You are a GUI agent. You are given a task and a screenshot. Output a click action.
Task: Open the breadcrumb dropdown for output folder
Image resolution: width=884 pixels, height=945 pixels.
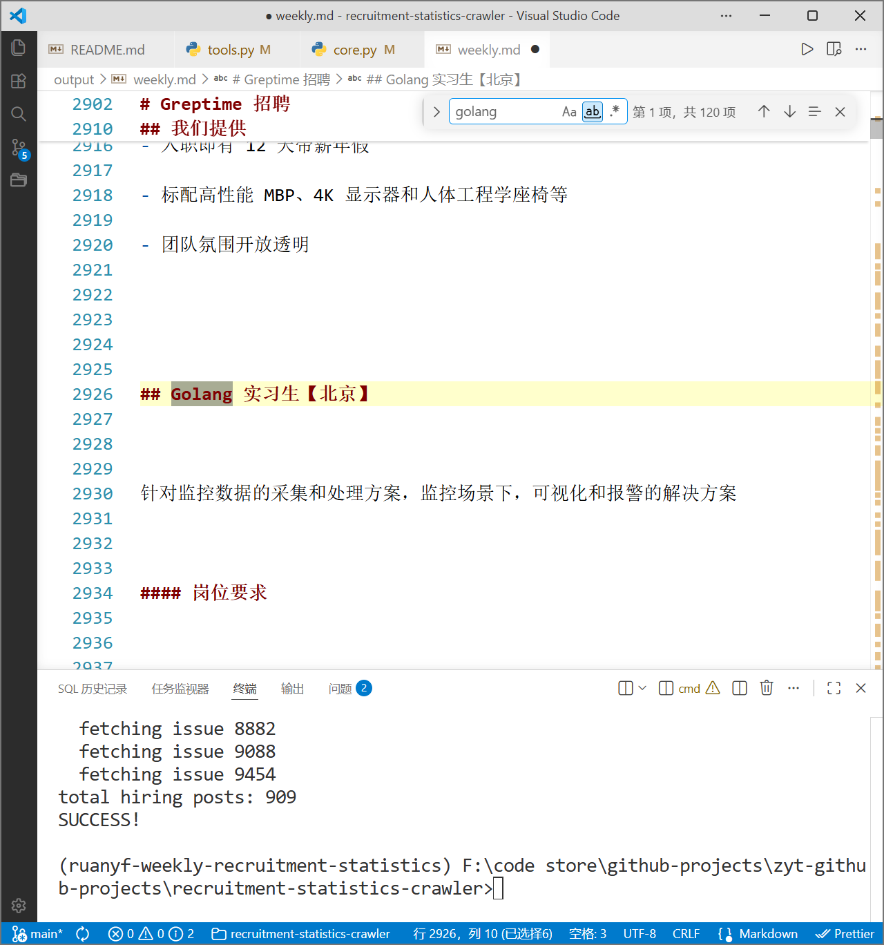[x=74, y=79]
